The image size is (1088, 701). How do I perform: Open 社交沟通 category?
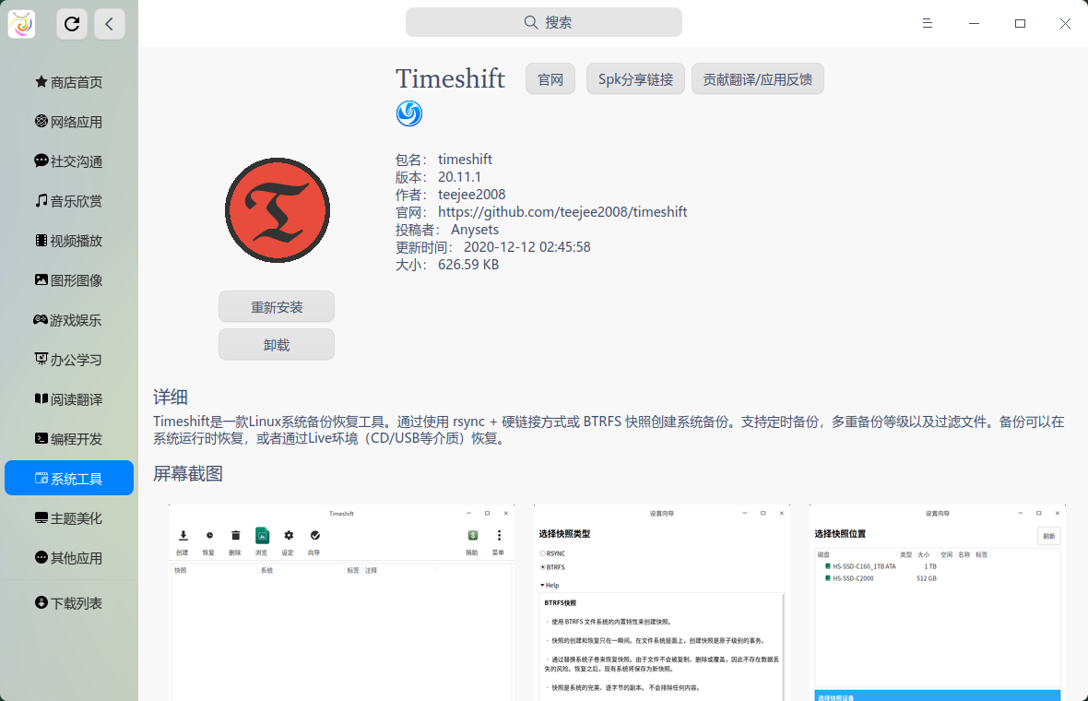coord(69,161)
